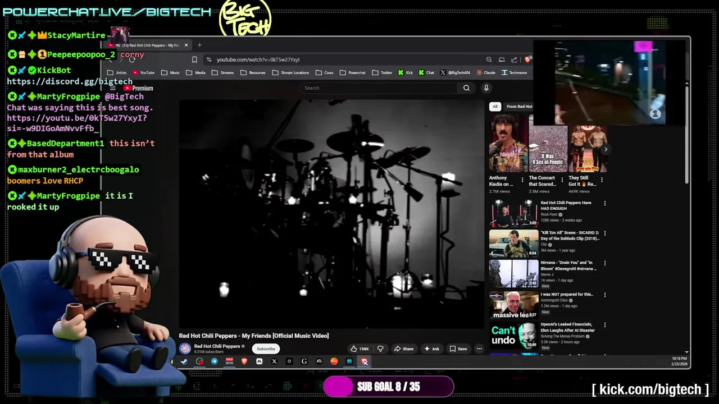This screenshot has height=404, width=719.
Task: Open the X app in the taskbar
Action: click(x=274, y=362)
